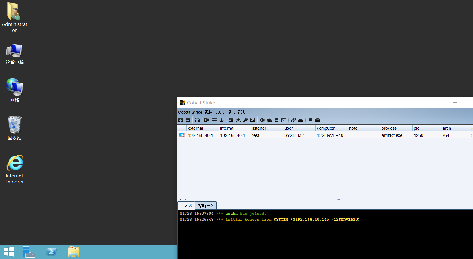Switch to pivot graph view
This screenshot has height=259, width=473.
tap(207, 120)
